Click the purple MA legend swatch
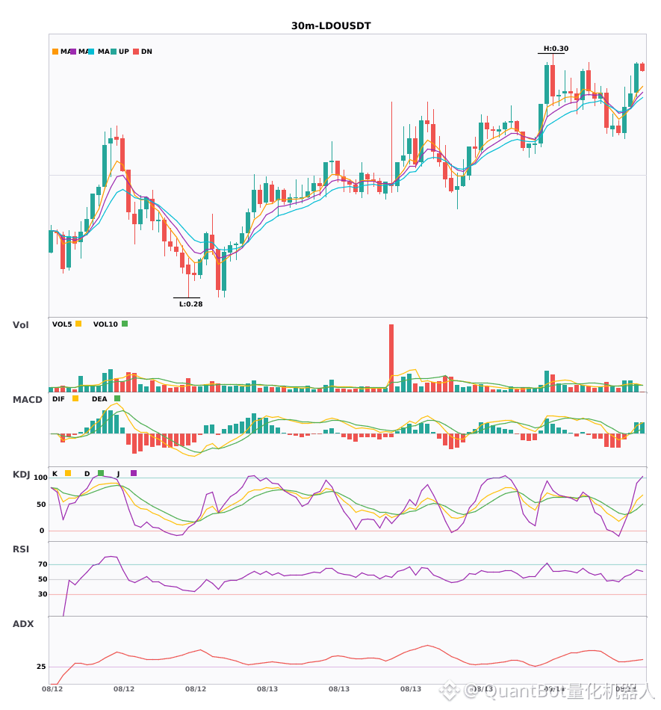 point(73,52)
